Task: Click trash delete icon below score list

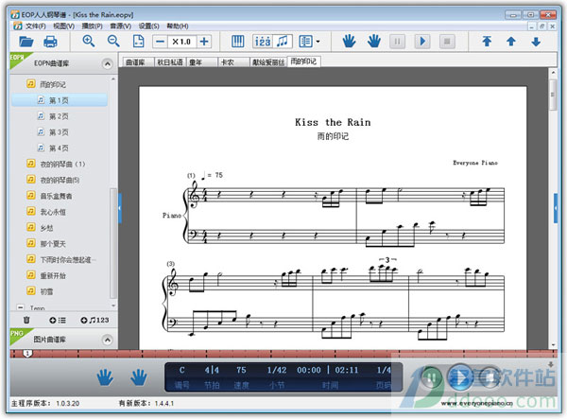Action: tap(26, 320)
